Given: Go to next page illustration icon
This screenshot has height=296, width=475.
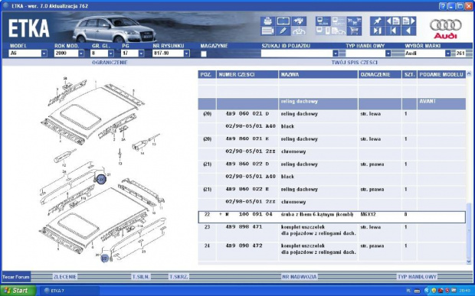Looking at the screenshot, I should click(408, 21).
